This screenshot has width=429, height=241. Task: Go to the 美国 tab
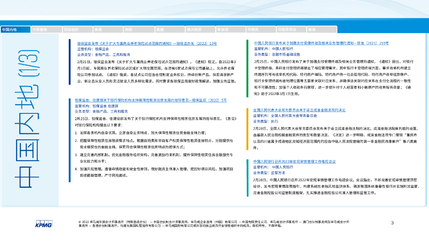tap(107, 30)
